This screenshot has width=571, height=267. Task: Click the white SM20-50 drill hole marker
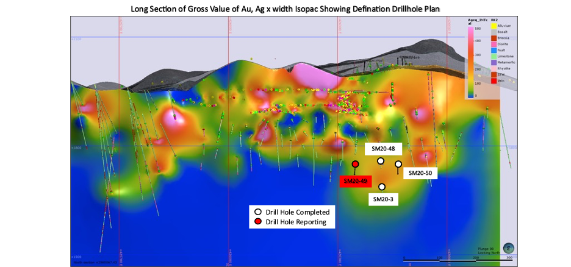pyautogui.click(x=398, y=164)
